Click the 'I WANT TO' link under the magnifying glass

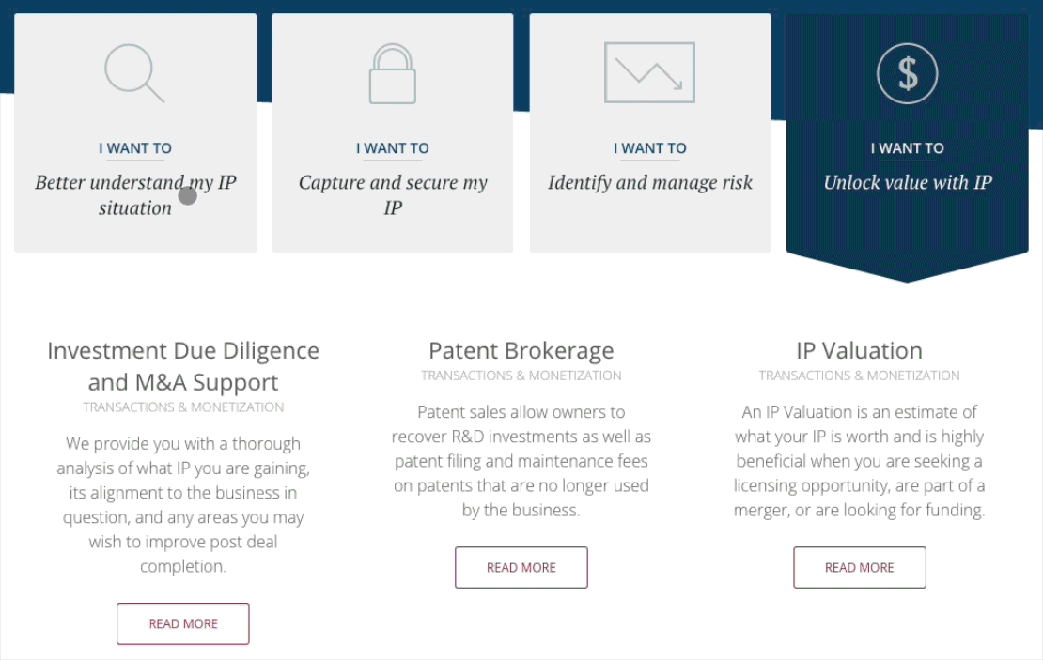pos(135,148)
